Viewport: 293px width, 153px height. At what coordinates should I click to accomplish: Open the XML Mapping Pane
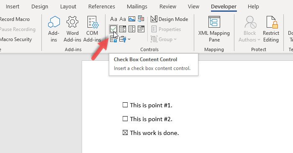click(214, 29)
